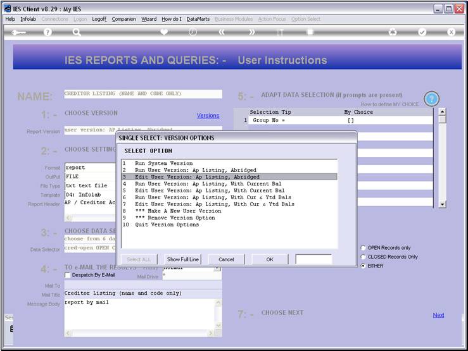468x351 pixels.
Task: Click the heart favorites toolbar icon
Action: pyautogui.click(x=164, y=32)
